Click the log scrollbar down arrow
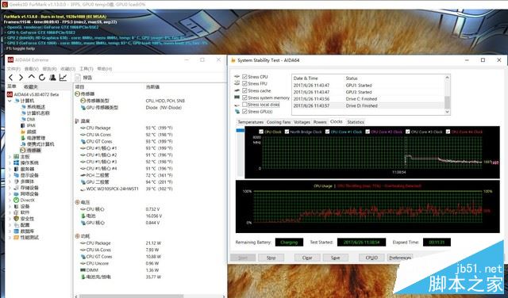Viewport: 508px width, 298px height. point(448,112)
